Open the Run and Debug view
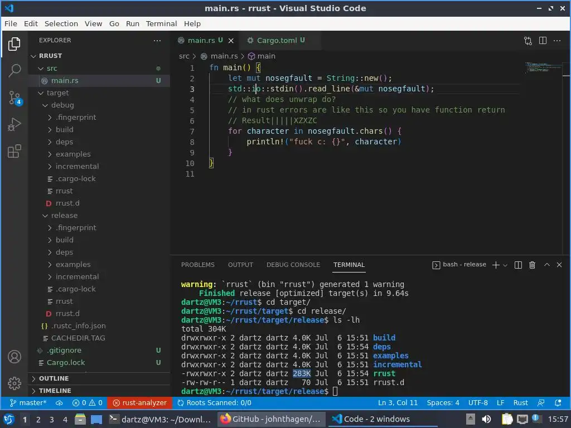This screenshot has width=571, height=428. pos(14,124)
